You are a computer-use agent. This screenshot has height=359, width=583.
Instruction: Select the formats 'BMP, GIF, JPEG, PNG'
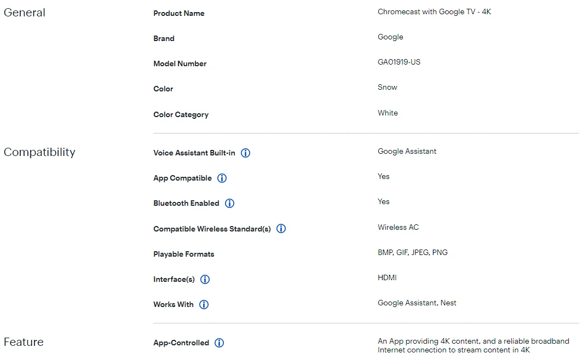click(413, 253)
